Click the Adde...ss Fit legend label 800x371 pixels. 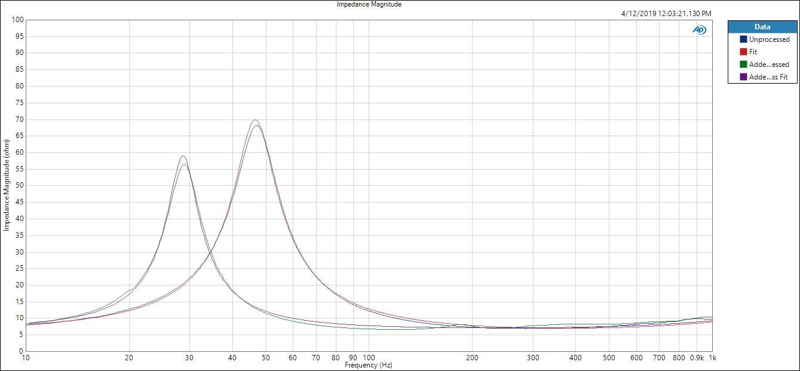(x=768, y=77)
